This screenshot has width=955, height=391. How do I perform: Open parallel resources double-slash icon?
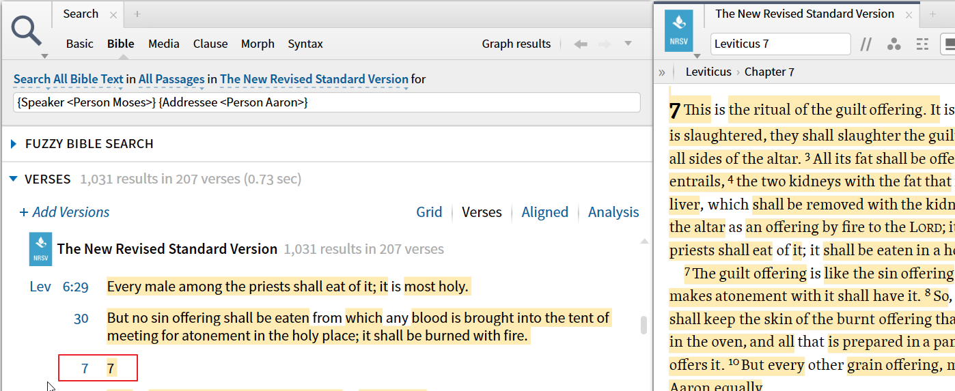pos(866,44)
